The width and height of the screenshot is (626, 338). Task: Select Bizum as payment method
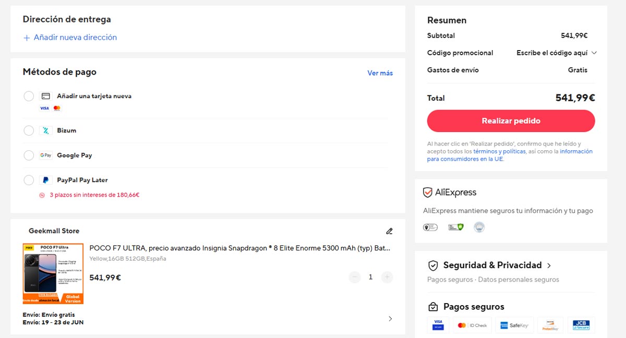point(29,130)
